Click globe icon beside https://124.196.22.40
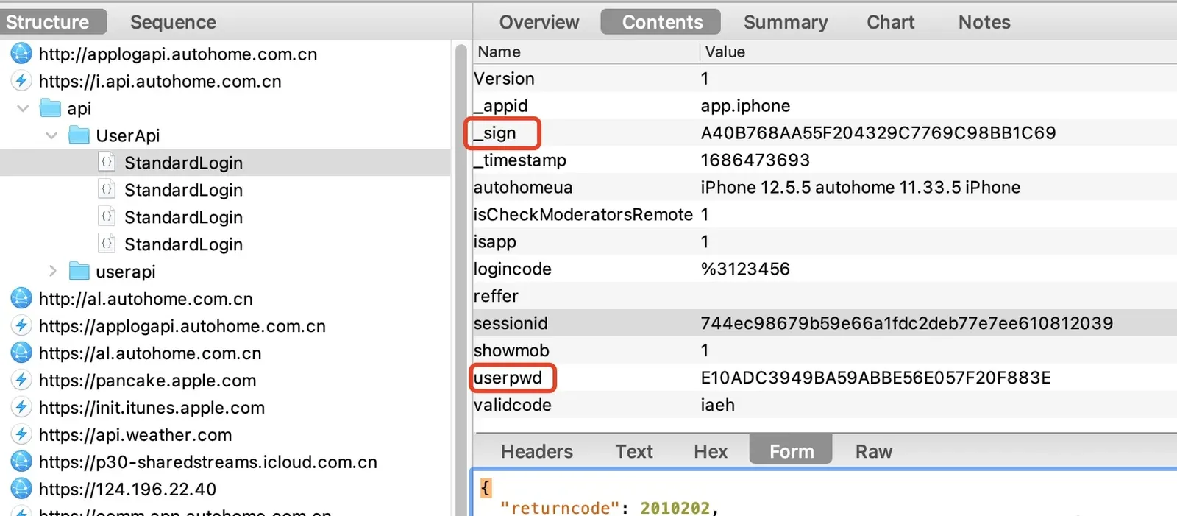 21,490
